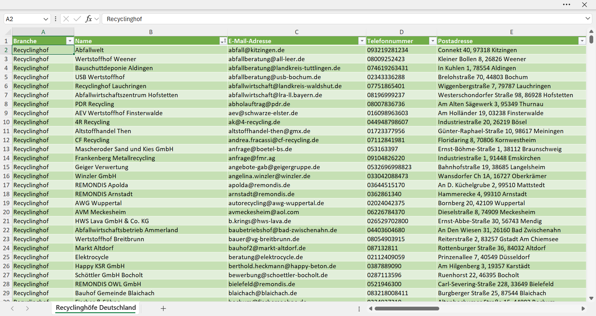The image size is (596, 316).
Task: Select cell HWS Lava GmbH & Co. KG
Action: tap(151, 221)
